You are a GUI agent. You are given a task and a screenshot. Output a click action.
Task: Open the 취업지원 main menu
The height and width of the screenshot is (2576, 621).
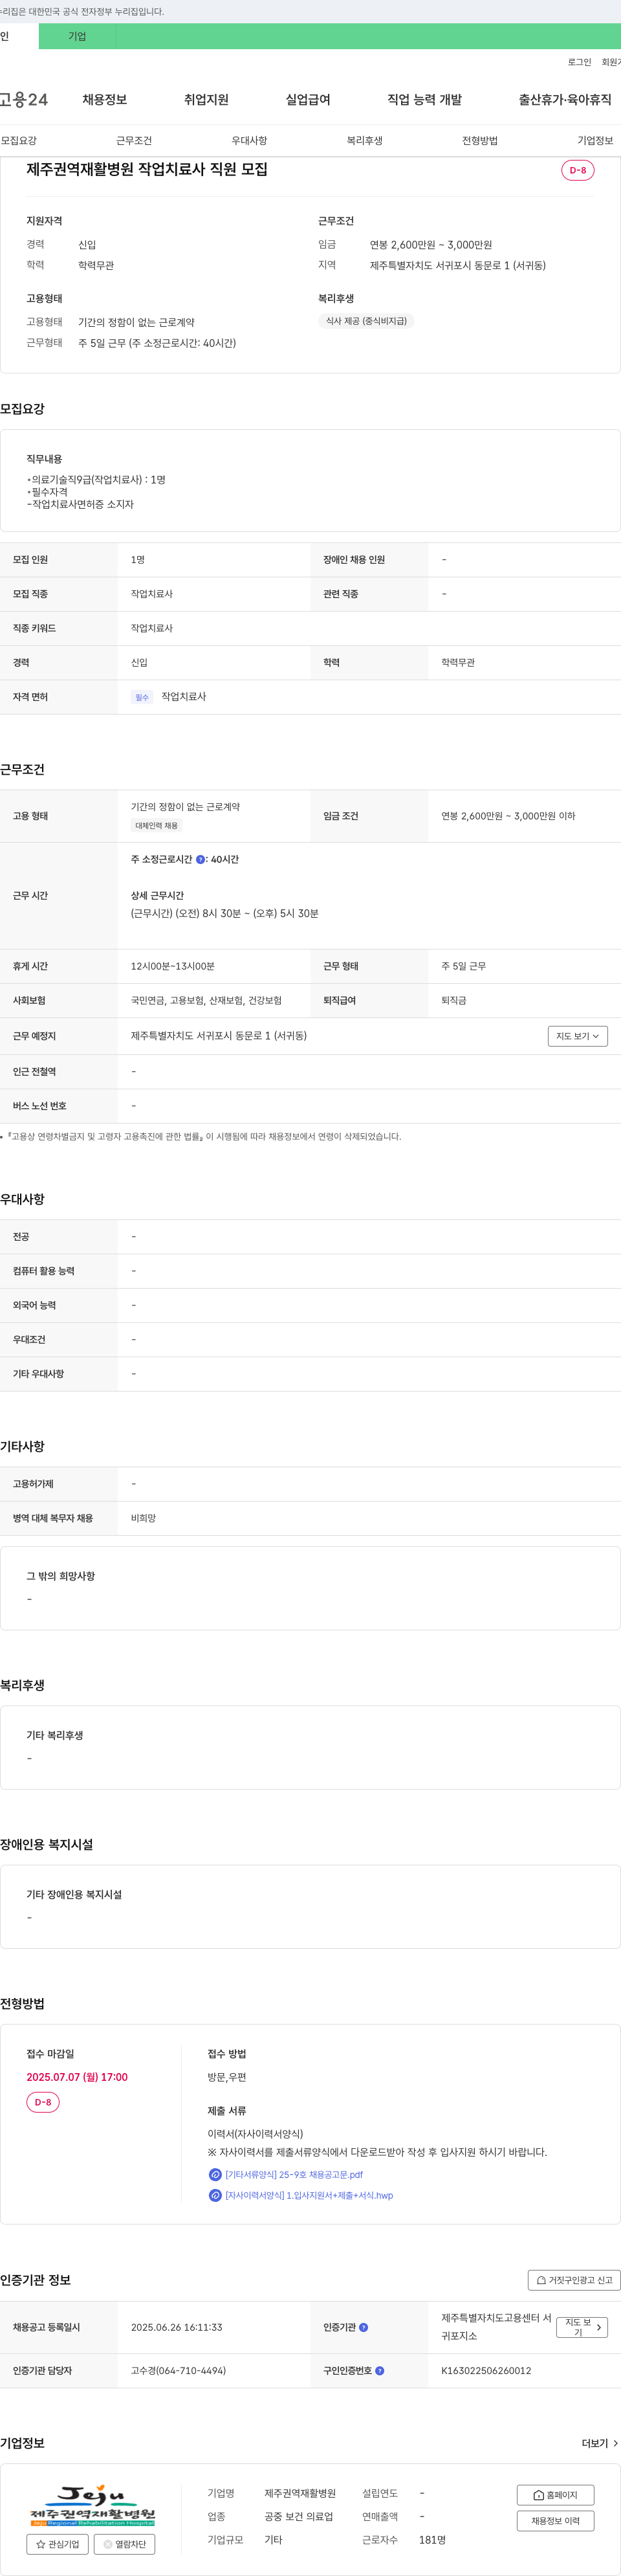point(206,99)
